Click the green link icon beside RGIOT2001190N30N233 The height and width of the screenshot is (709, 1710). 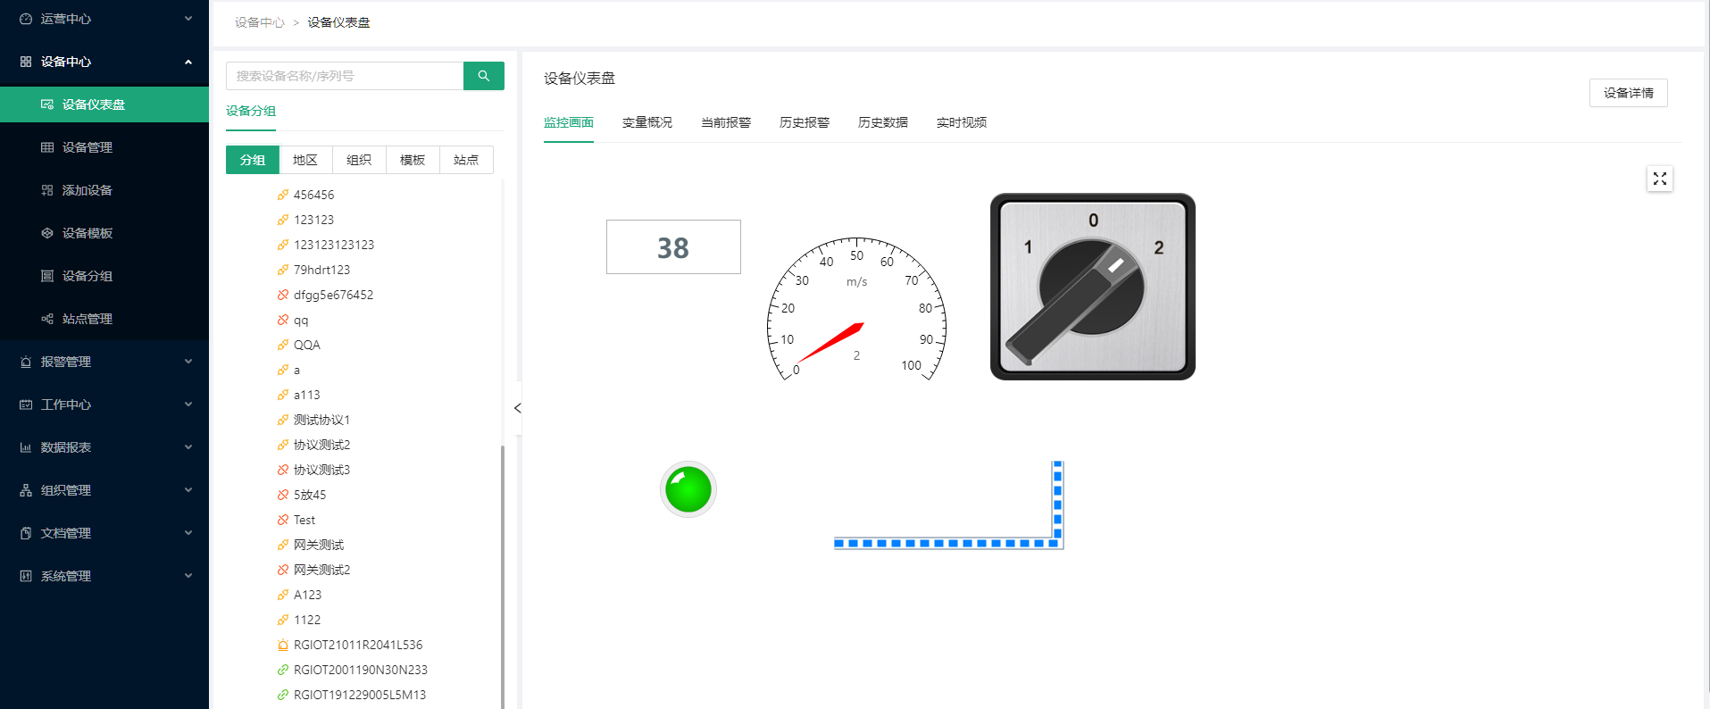pos(282,670)
